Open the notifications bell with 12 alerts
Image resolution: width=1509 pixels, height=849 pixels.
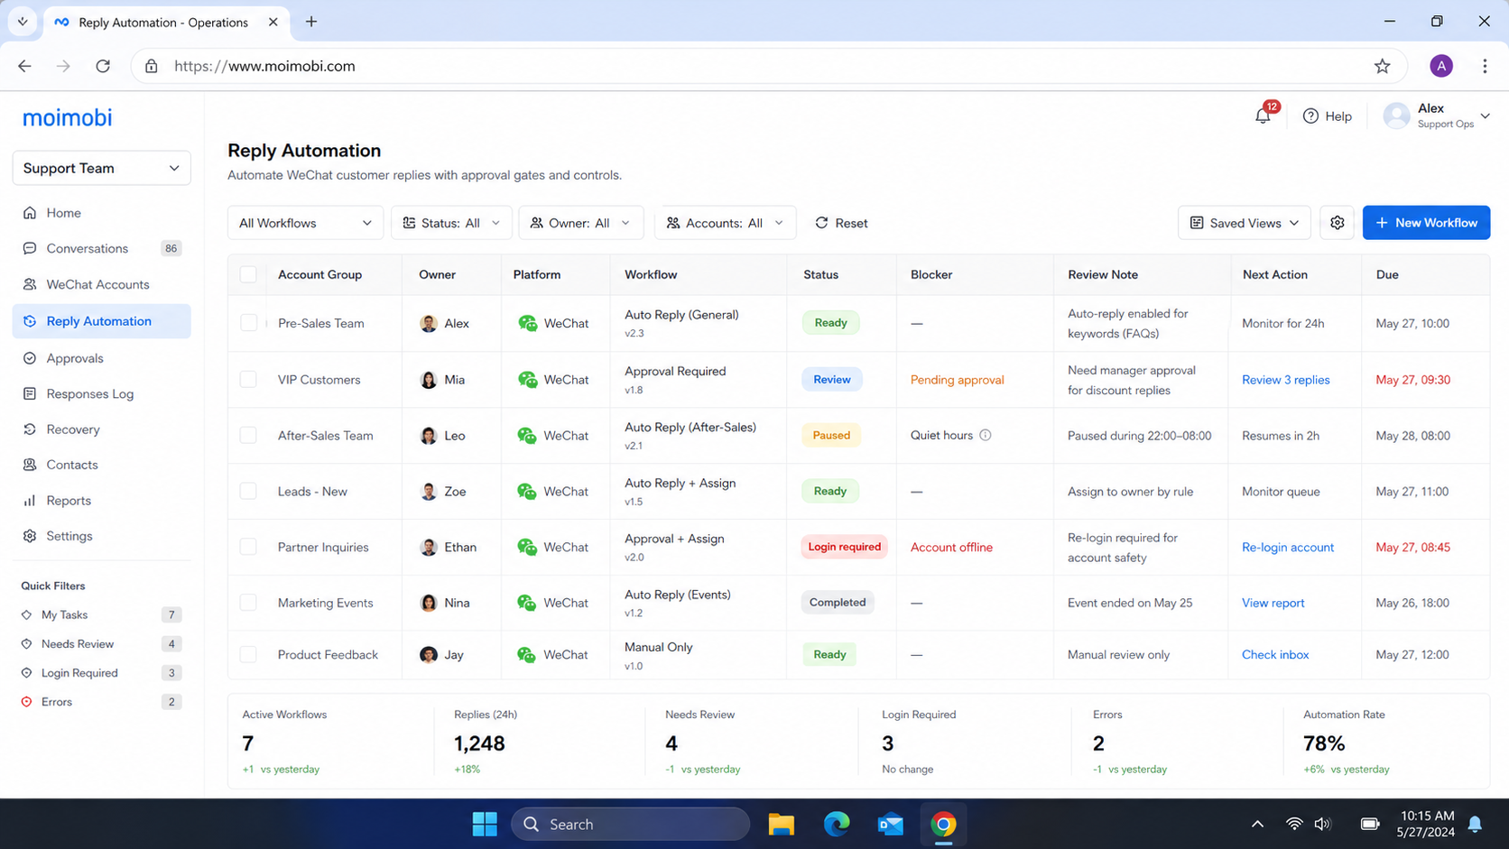(1263, 115)
